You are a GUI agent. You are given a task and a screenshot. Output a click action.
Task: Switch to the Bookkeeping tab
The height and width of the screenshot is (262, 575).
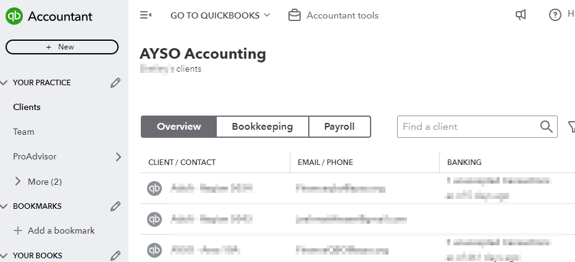pyautogui.click(x=262, y=127)
